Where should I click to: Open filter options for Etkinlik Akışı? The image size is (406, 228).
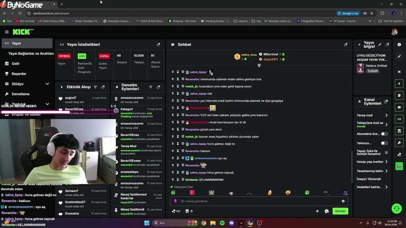pyautogui.click(x=95, y=87)
